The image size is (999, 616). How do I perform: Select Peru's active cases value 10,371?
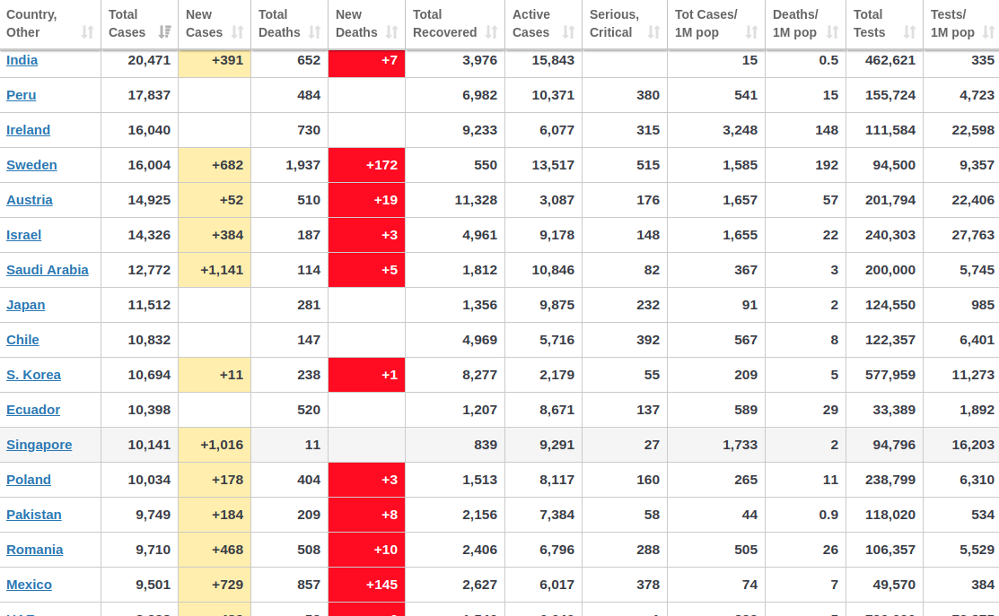553,95
